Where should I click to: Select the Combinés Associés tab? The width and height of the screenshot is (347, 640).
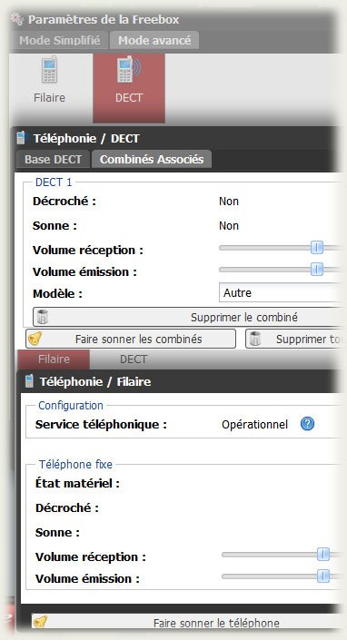pyautogui.click(x=152, y=159)
